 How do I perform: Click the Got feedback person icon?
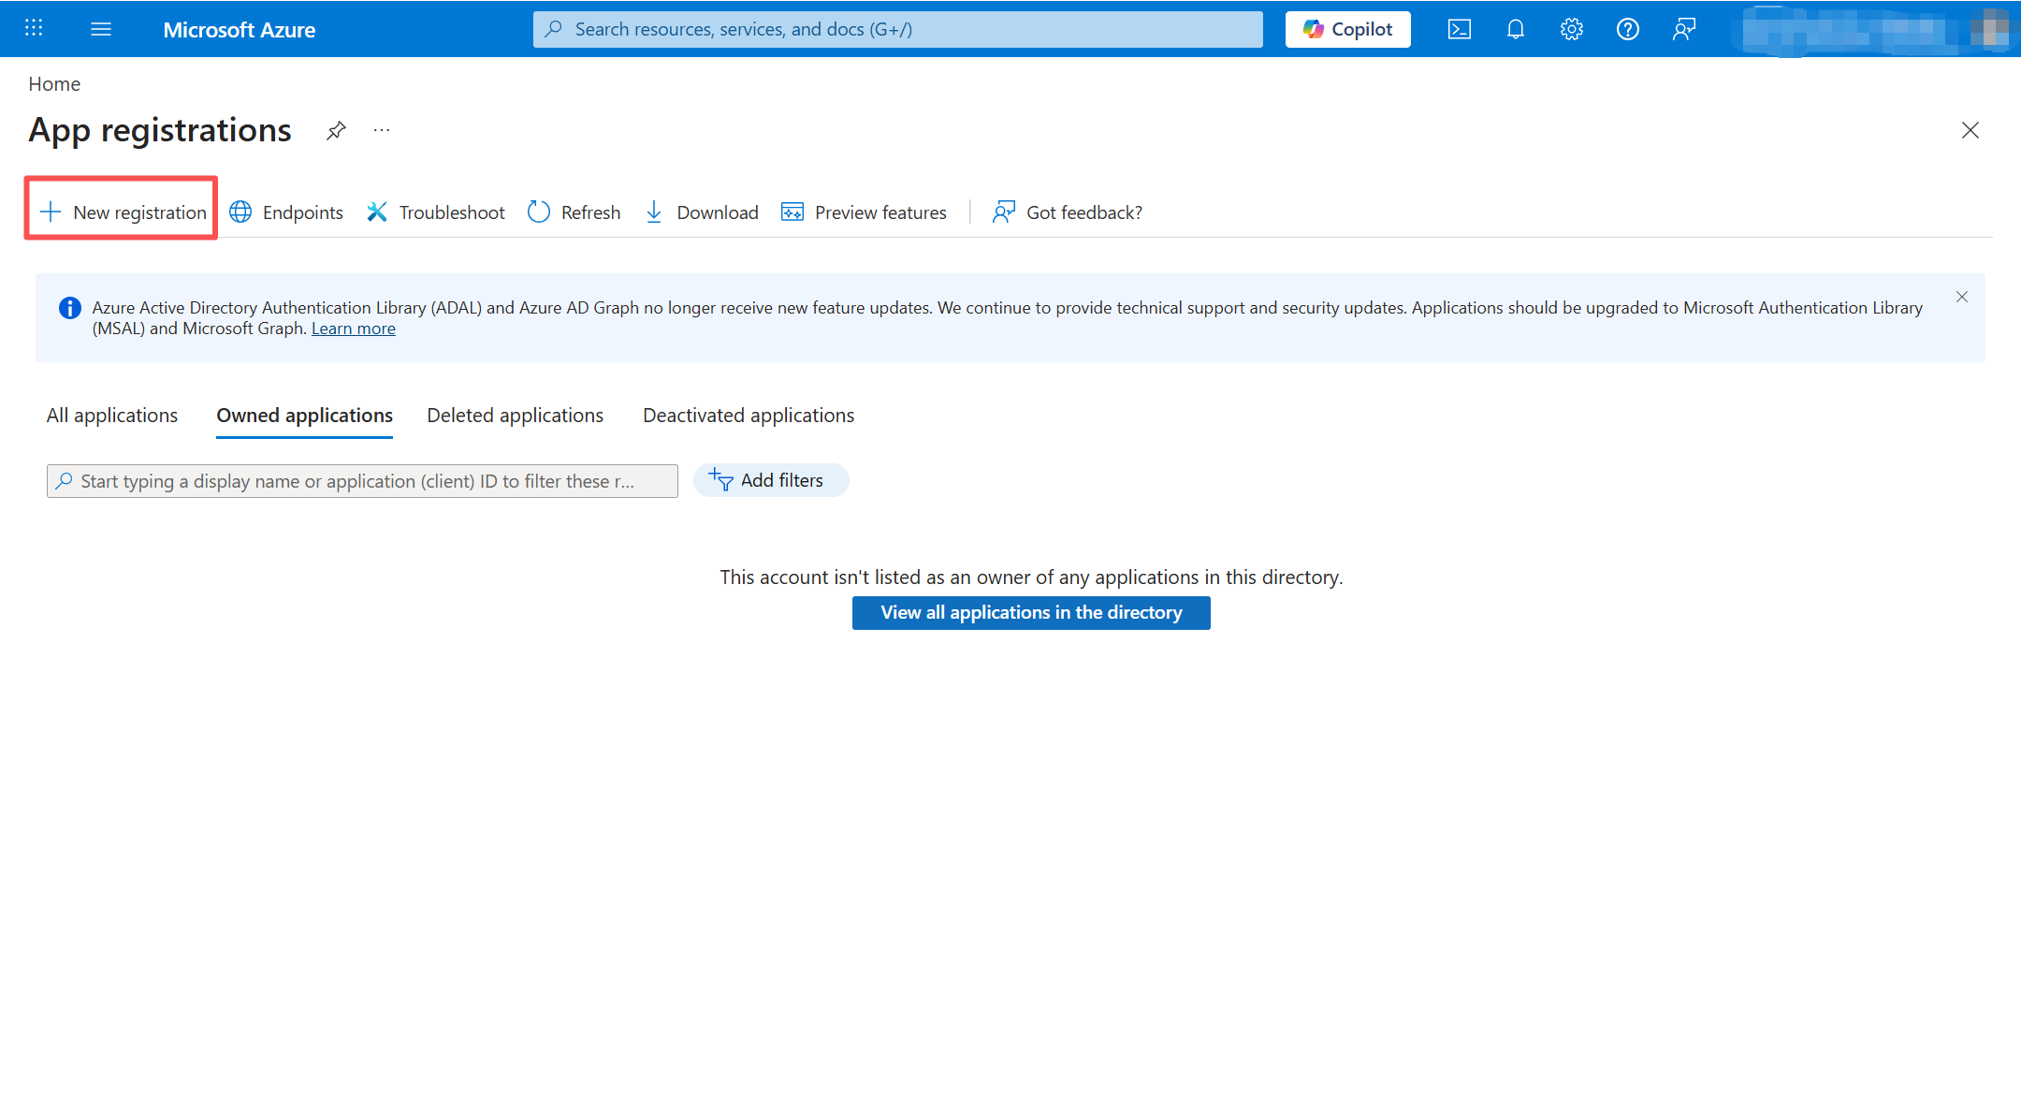click(x=1004, y=212)
